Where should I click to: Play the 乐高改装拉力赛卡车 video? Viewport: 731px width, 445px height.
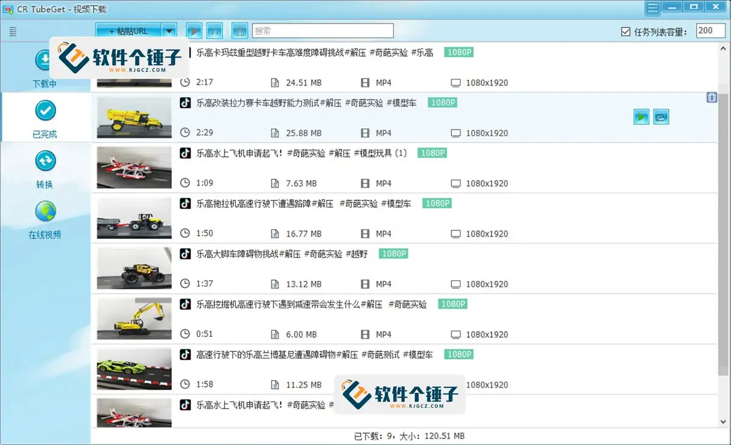(641, 116)
